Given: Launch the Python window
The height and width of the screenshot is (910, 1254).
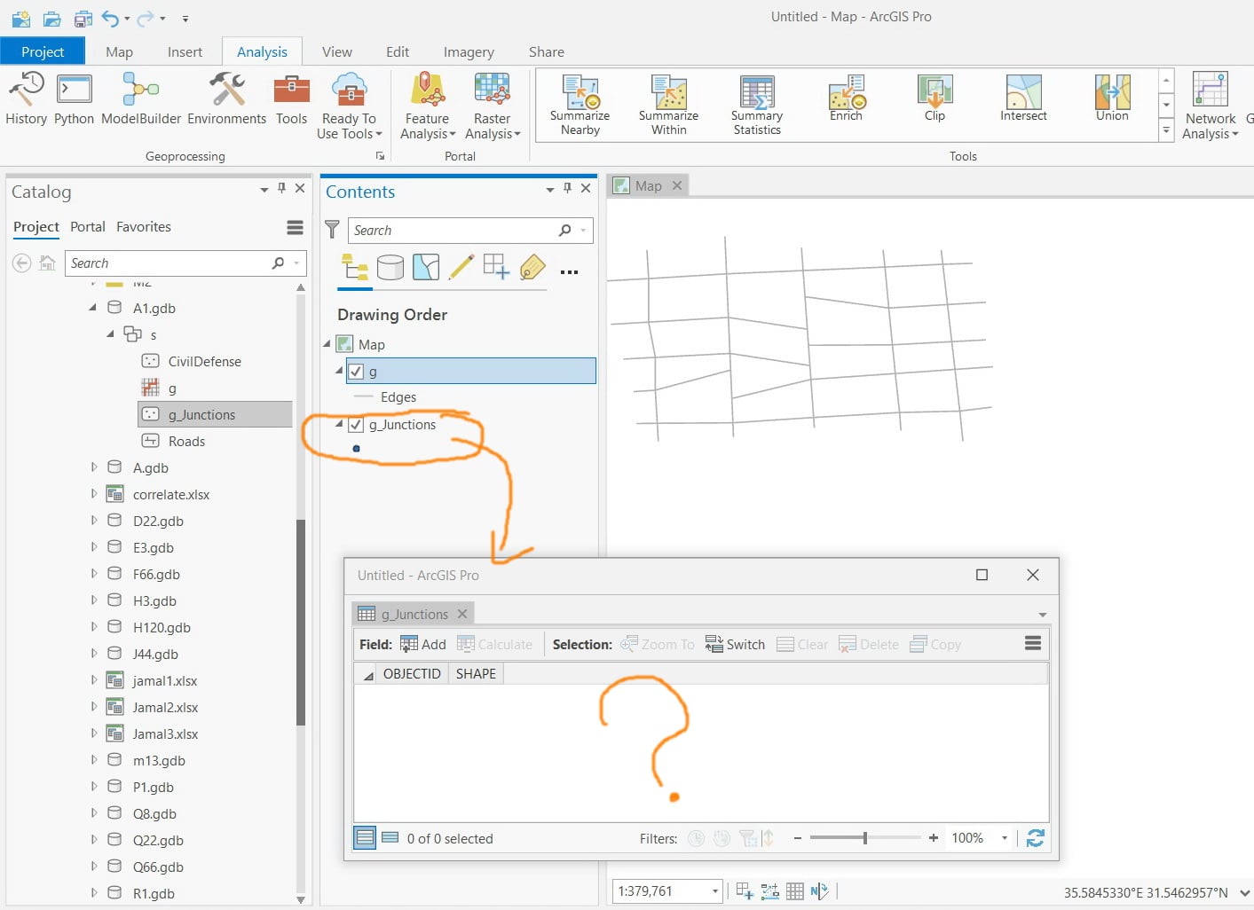Looking at the screenshot, I should pos(74,98).
